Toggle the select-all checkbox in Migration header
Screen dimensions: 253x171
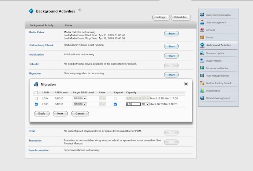36,93
